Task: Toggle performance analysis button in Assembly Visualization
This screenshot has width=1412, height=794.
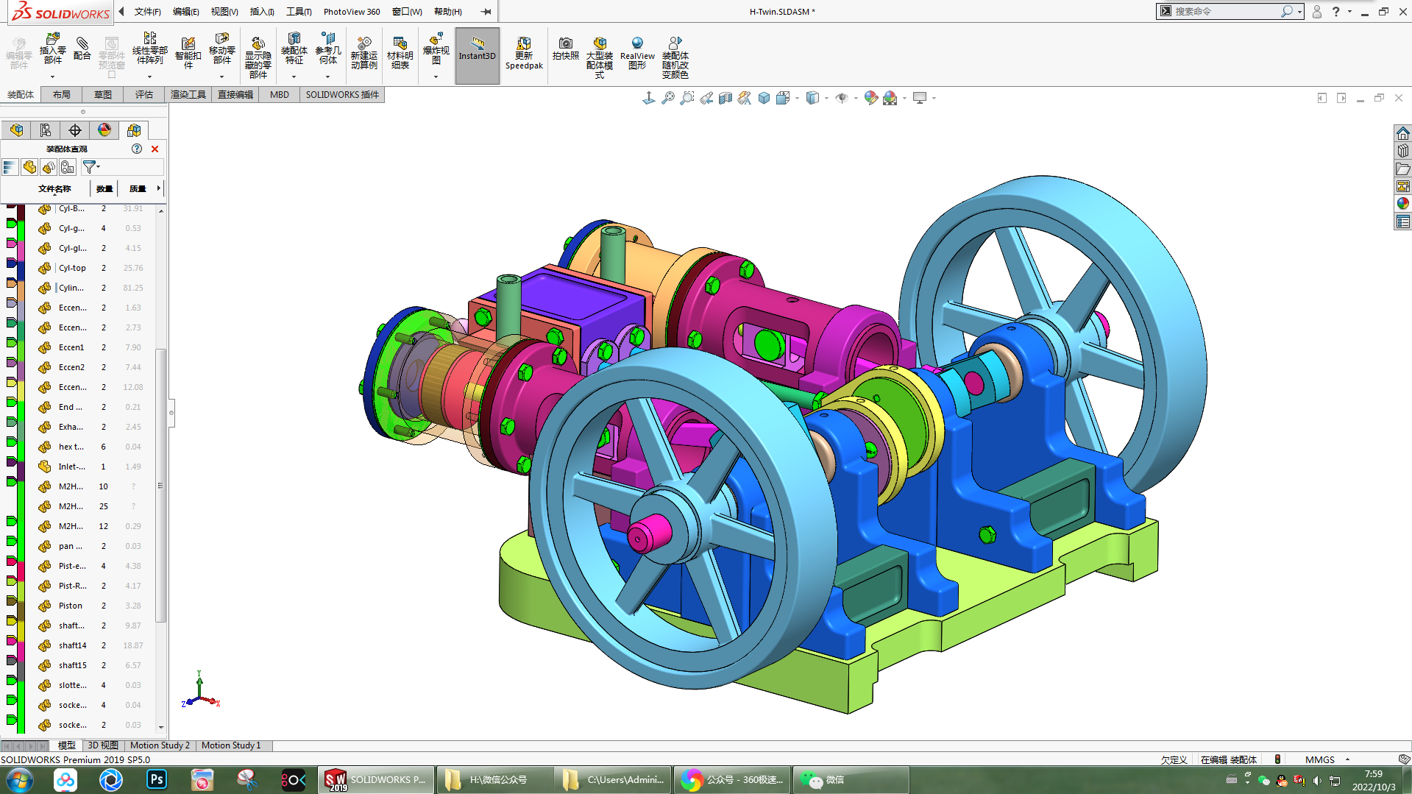Action: click(x=68, y=168)
